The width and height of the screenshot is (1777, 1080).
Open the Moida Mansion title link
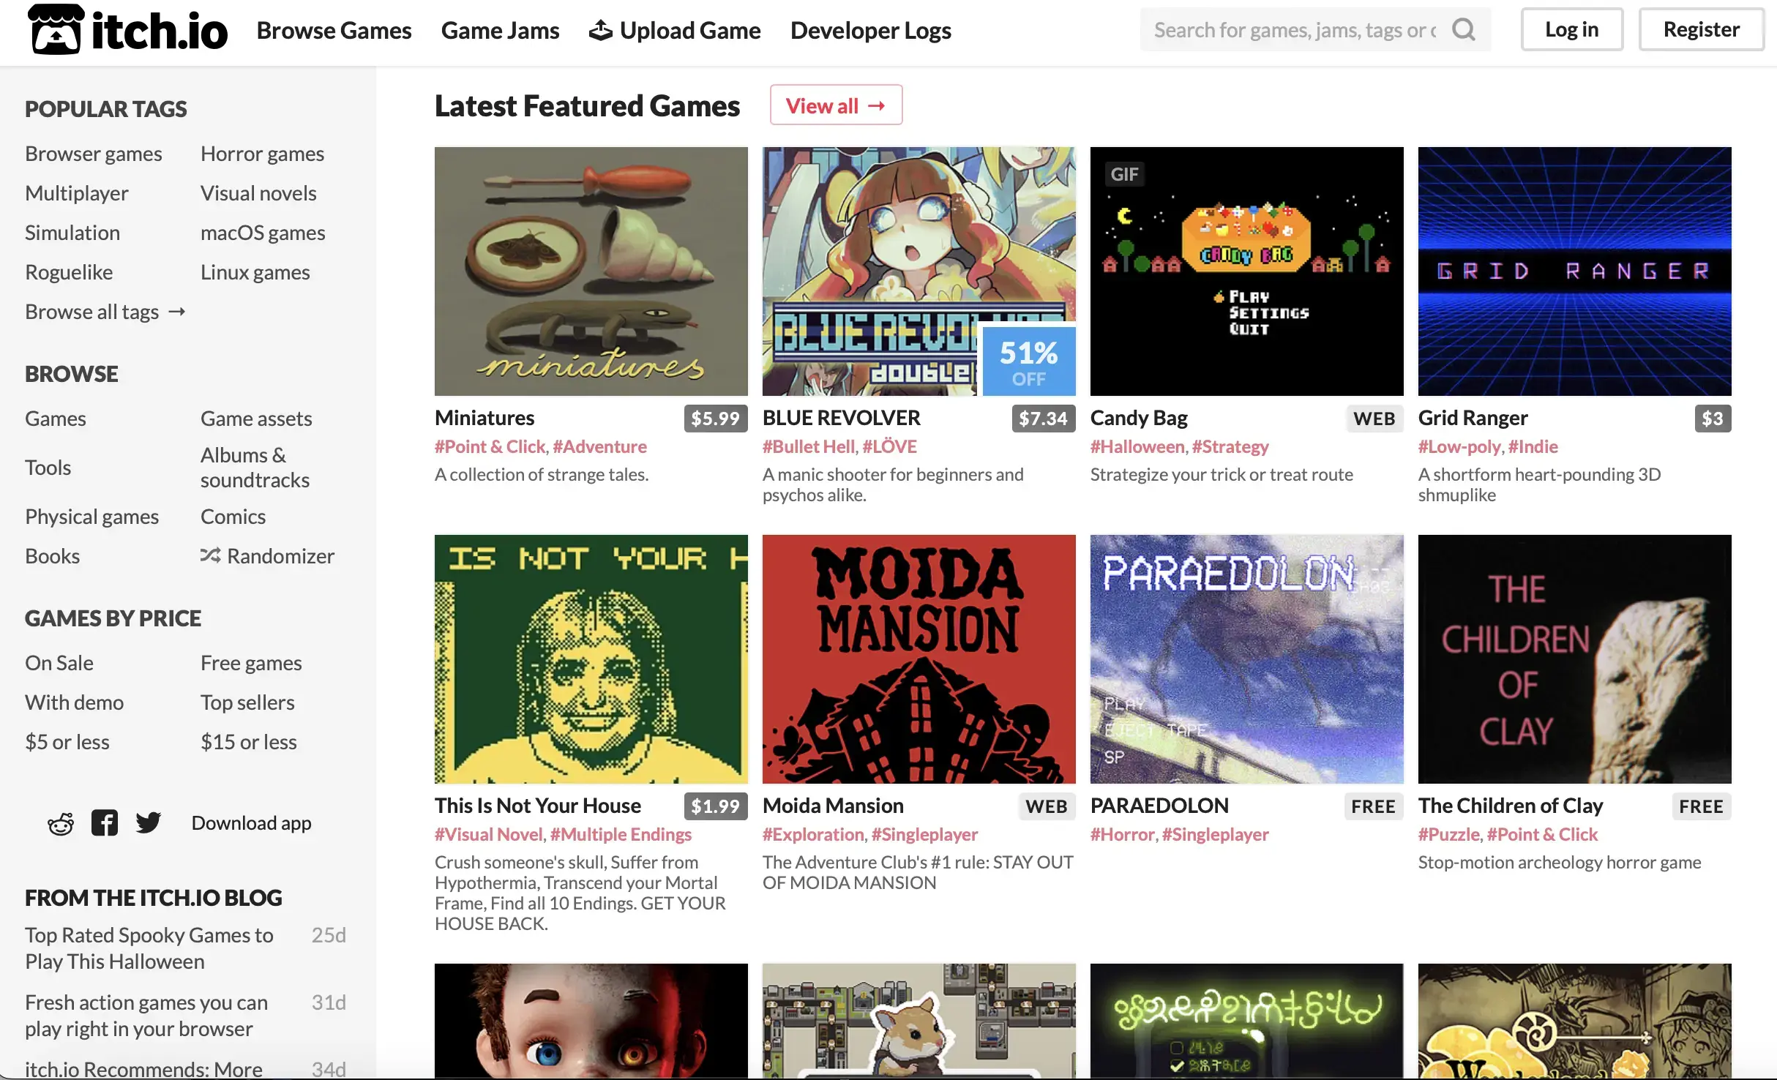(833, 806)
